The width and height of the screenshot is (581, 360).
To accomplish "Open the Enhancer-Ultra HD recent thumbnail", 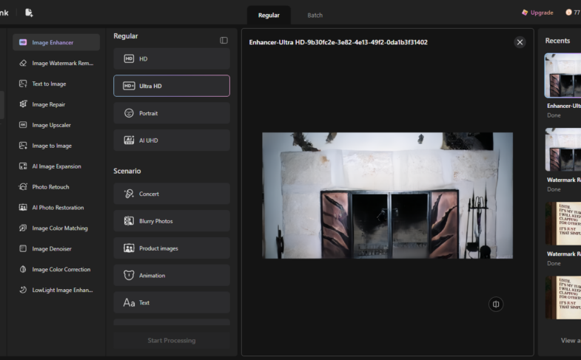I will click(x=562, y=75).
